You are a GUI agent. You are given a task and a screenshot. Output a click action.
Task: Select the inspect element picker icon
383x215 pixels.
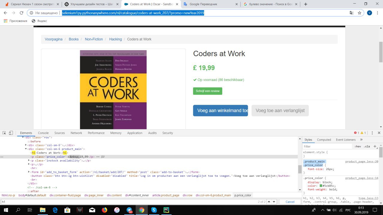pyautogui.click(x=4, y=133)
